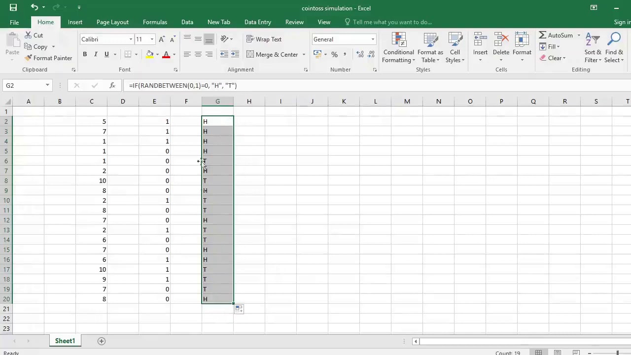Switch to Page Layout tab

pyautogui.click(x=112, y=22)
